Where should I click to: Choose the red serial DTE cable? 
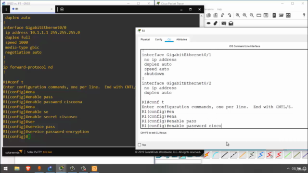coord(279,155)
